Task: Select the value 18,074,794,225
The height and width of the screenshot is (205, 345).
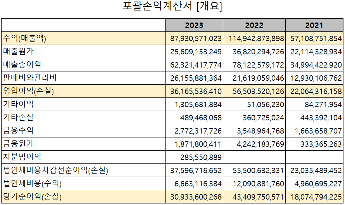Action: [x=316, y=197]
